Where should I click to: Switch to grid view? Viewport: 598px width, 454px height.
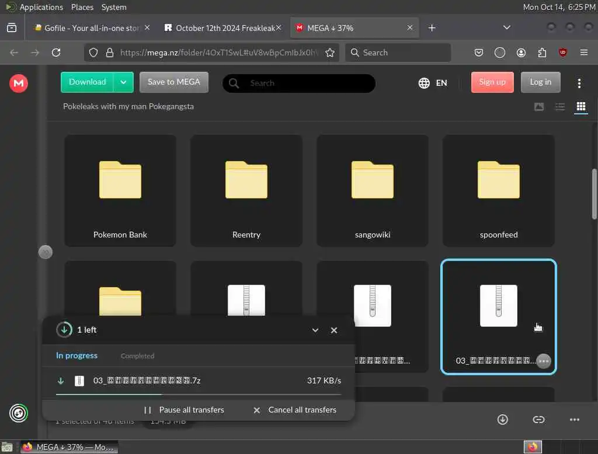tap(581, 107)
